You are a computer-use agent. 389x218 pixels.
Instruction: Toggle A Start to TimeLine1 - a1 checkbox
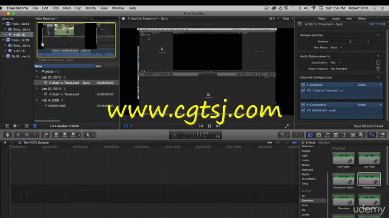pyautogui.click(x=302, y=91)
